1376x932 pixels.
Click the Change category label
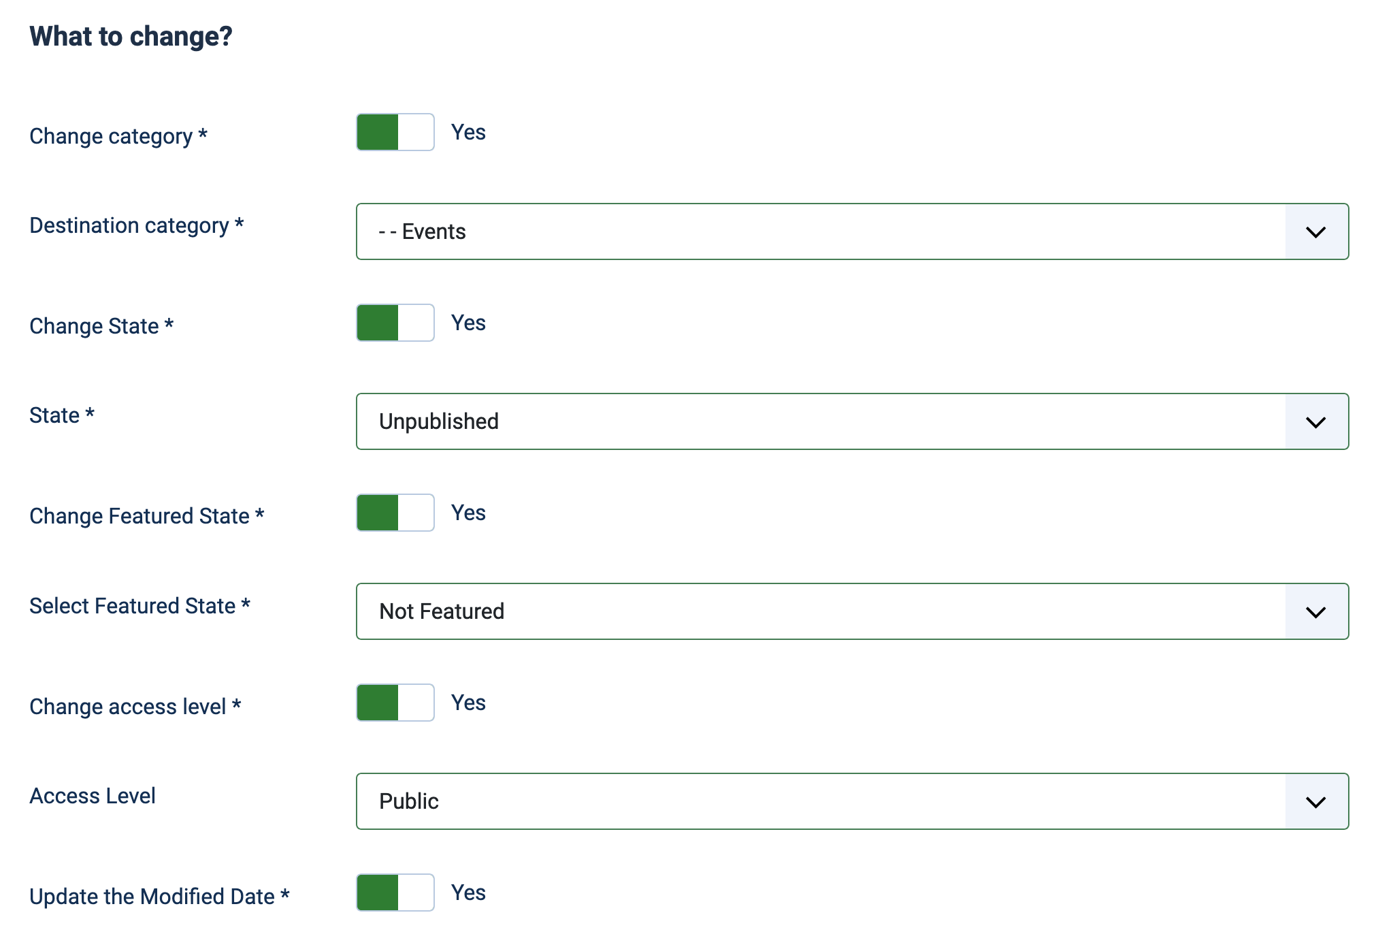(111, 136)
